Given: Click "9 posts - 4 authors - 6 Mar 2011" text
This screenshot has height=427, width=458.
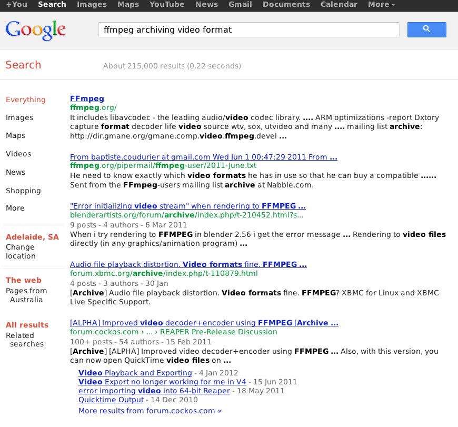Looking at the screenshot, I should click(x=128, y=225).
